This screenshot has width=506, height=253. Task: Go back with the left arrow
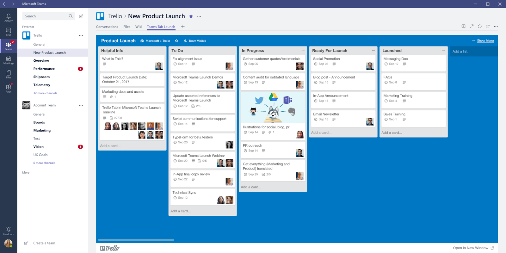tap(4, 4)
